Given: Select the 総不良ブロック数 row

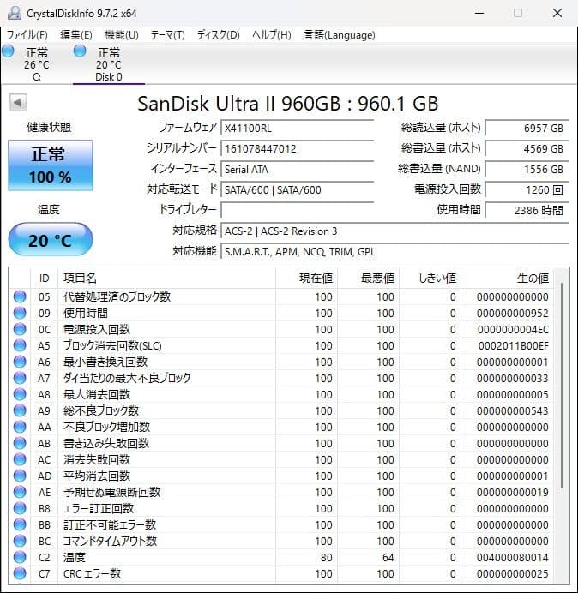Looking at the screenshot, I should click(x=281, y=410).
